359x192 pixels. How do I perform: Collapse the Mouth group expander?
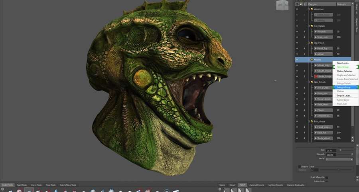tap(309, 59)
